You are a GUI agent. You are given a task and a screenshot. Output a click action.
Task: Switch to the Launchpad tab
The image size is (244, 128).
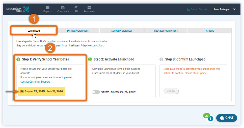point(34,31)
